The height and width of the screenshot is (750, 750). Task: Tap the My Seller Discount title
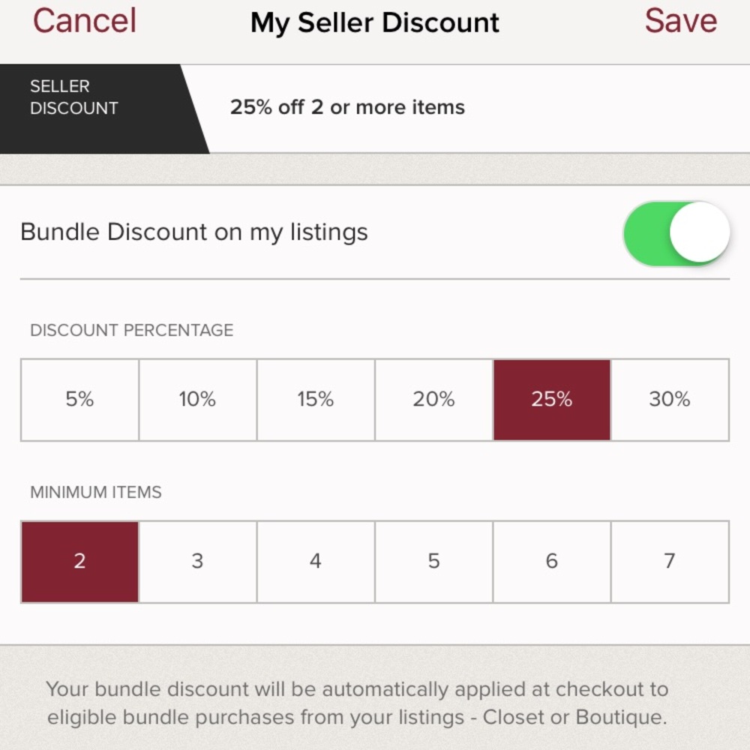pos(375,22)
